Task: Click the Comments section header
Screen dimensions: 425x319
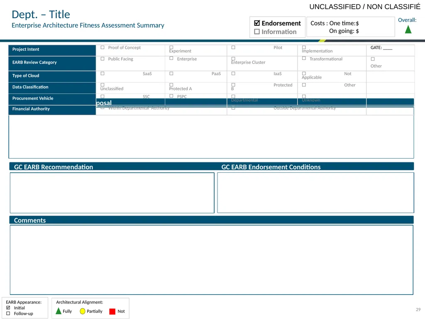Action: (x=30, y=220)
